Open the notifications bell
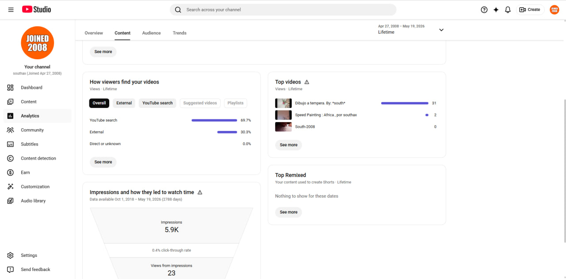 (x=508, y=10)
